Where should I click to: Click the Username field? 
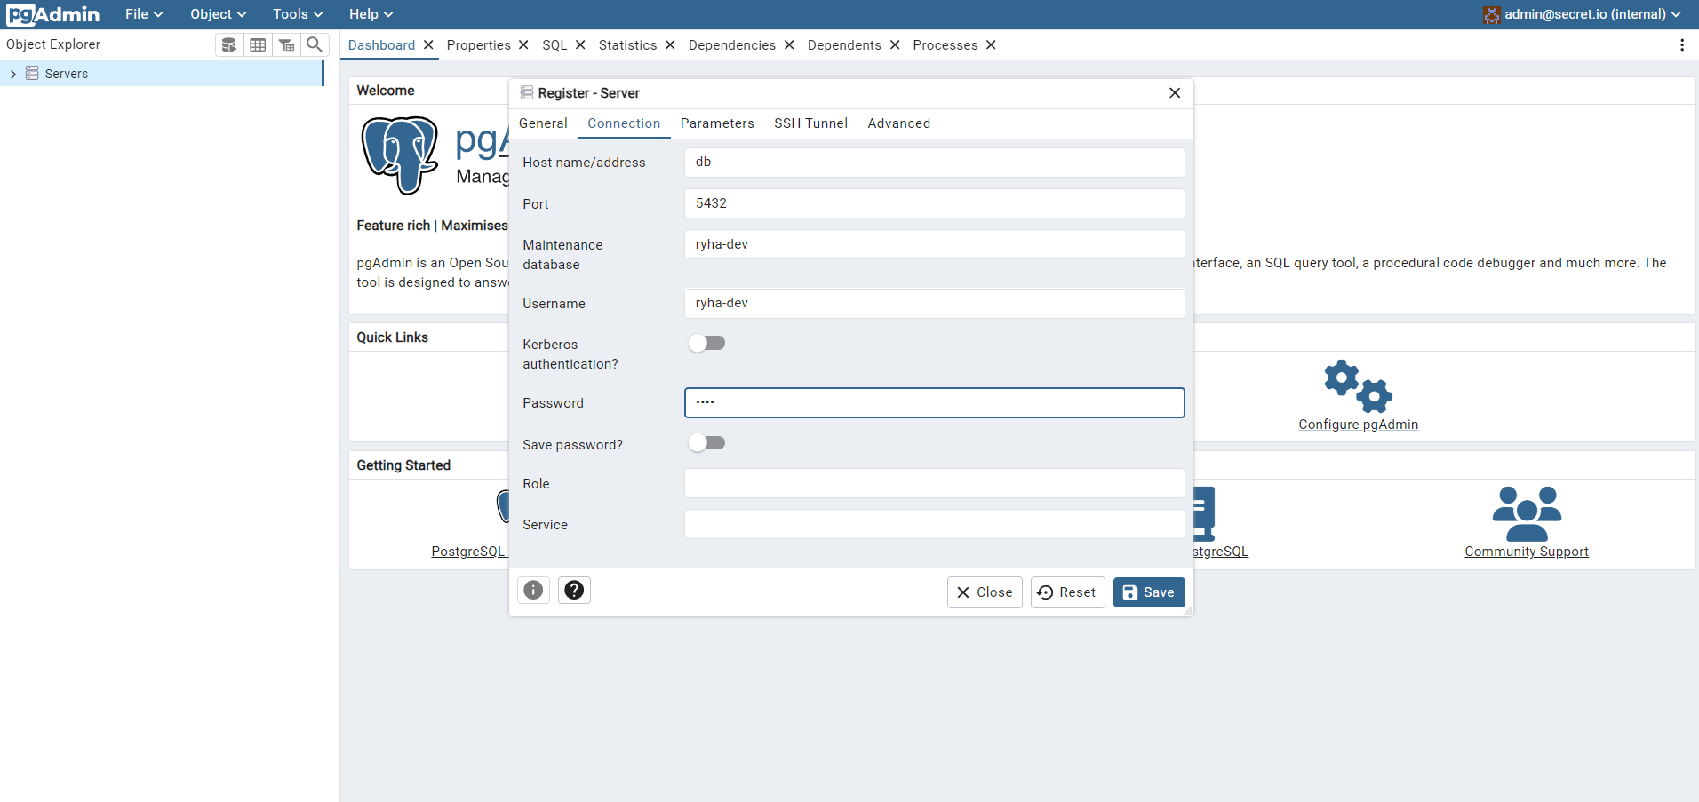(x=934, y=303)
